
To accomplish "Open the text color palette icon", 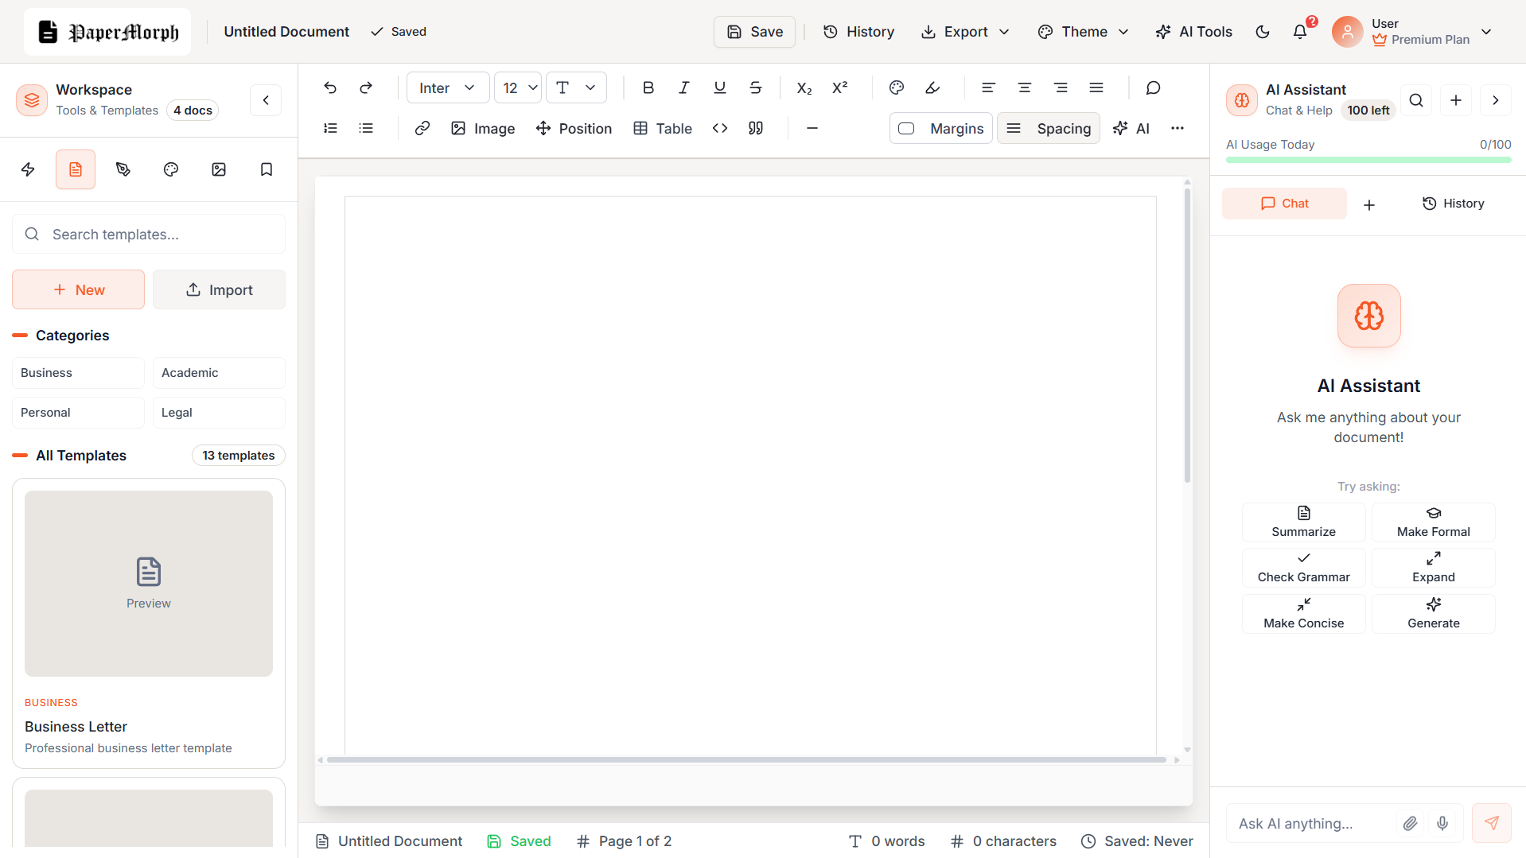I will 897,87.
